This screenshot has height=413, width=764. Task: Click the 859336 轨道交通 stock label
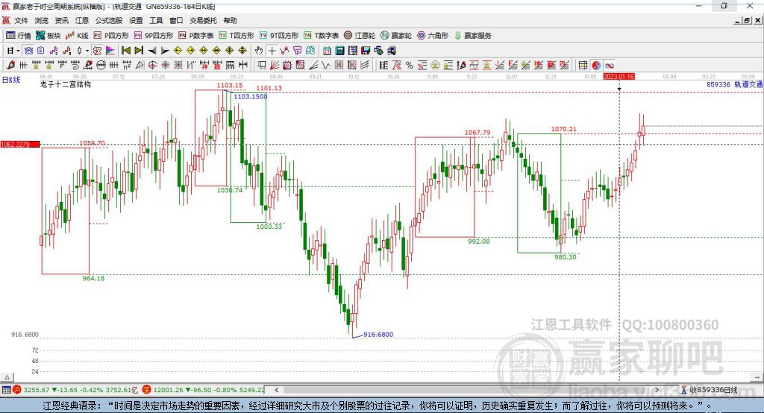[x=735, y=84]
